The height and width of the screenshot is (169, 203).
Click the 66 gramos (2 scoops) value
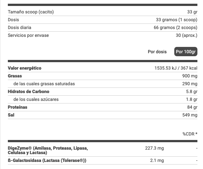(x=175, y=28)
